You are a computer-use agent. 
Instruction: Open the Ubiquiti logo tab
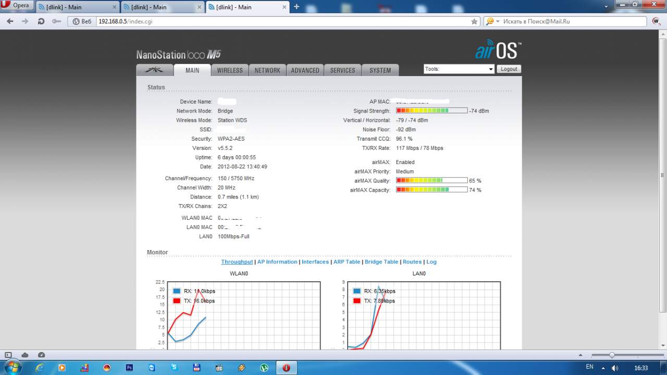[154, 70]
